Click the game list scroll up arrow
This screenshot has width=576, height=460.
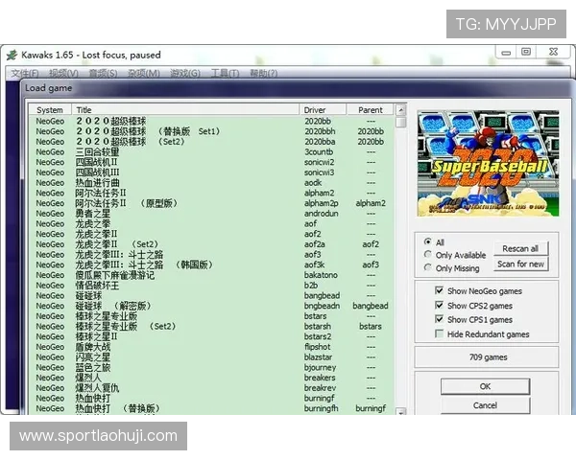400,109
